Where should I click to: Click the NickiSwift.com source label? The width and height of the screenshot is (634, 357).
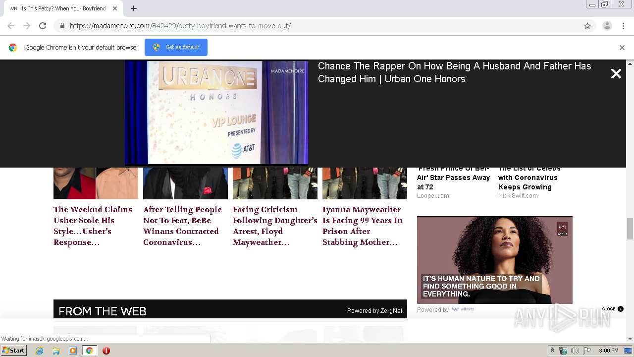[518, 196]
